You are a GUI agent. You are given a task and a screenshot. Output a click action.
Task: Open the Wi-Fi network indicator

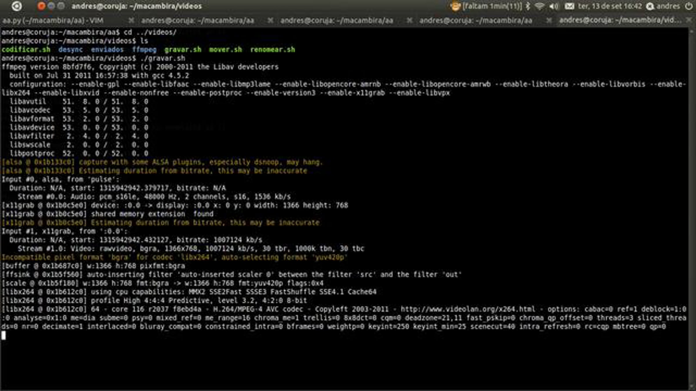click(539, 6)
